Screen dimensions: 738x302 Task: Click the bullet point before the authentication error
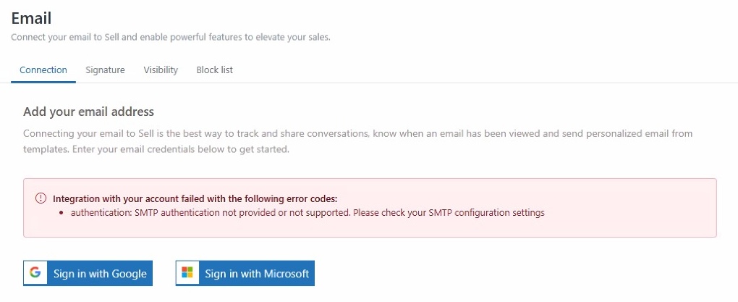coord(61,214)
